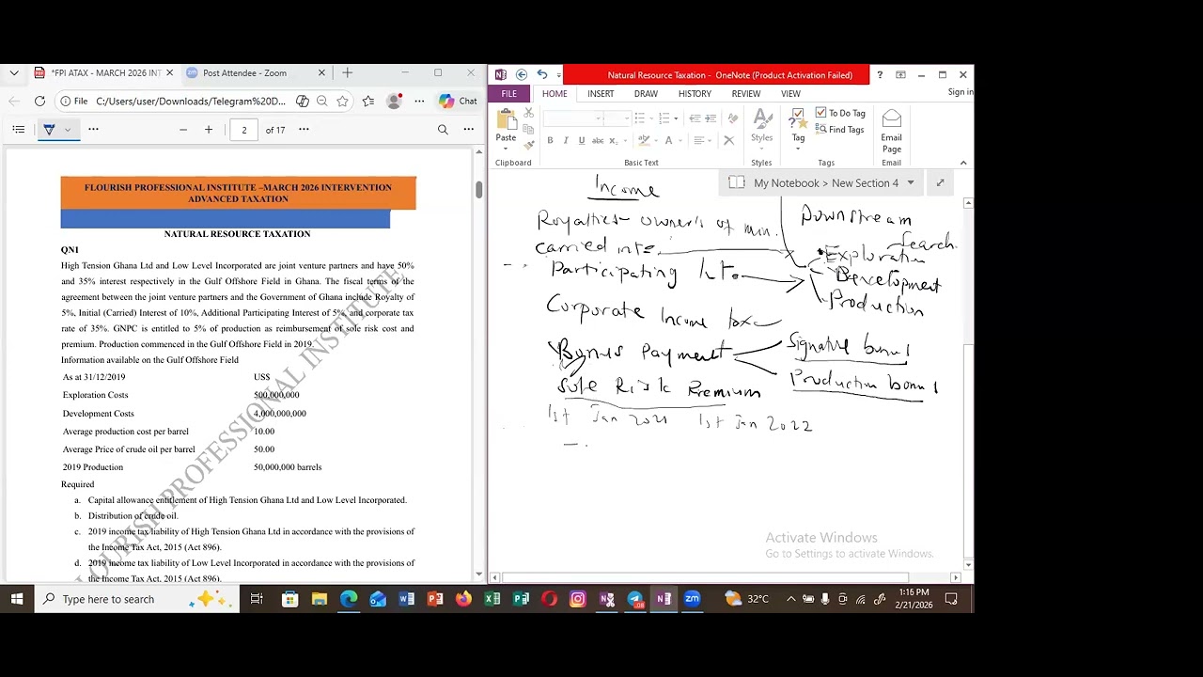Open the numbering list dropdown arrow
The image size is (1203, 677).
point(676,118)
